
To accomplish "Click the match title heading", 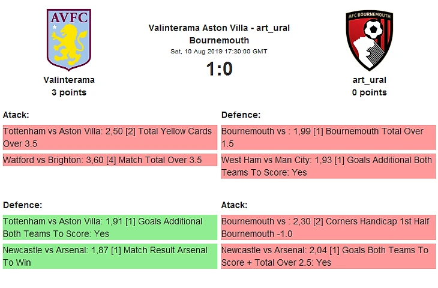I will click(219, 34).
